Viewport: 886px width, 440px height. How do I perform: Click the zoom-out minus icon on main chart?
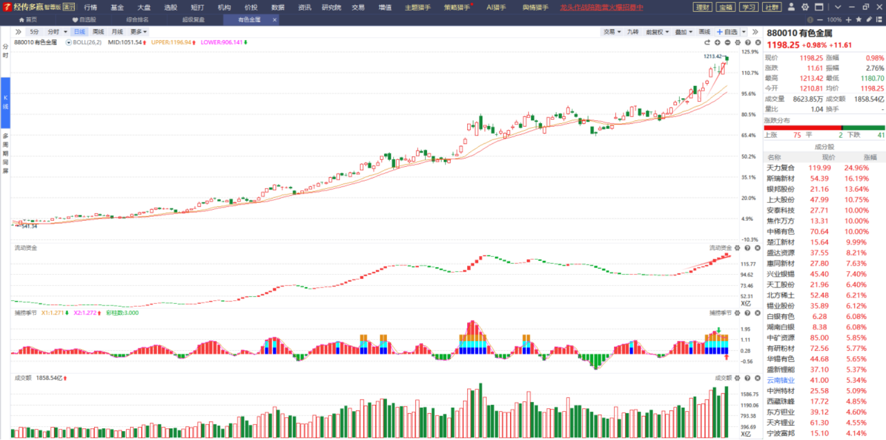728,42
